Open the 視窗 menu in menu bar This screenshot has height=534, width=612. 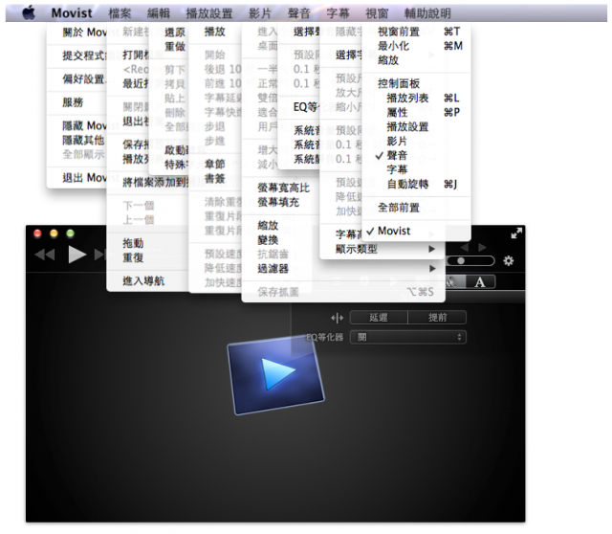coord(377,13)
